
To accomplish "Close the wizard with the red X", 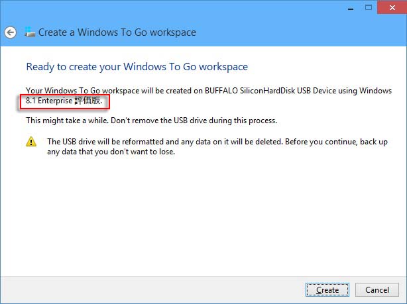I will click(x=392, y=7).
